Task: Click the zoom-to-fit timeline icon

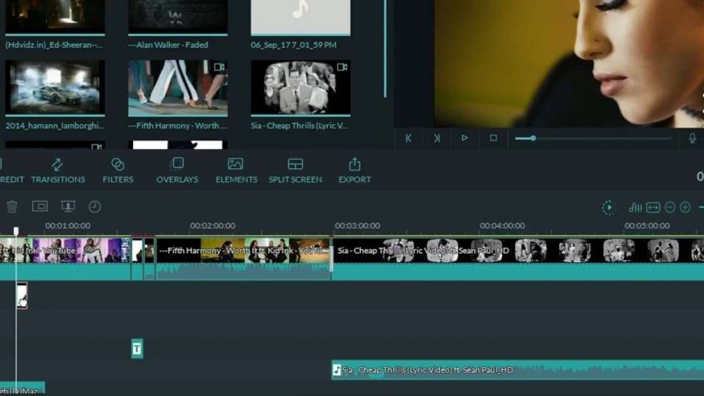Action: [653, 208]
